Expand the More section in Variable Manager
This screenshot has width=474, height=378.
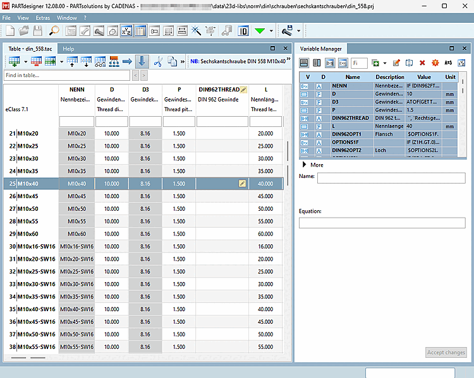[304, 165]
